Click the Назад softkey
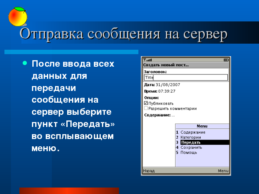259x194 pixels. [149, 171]
